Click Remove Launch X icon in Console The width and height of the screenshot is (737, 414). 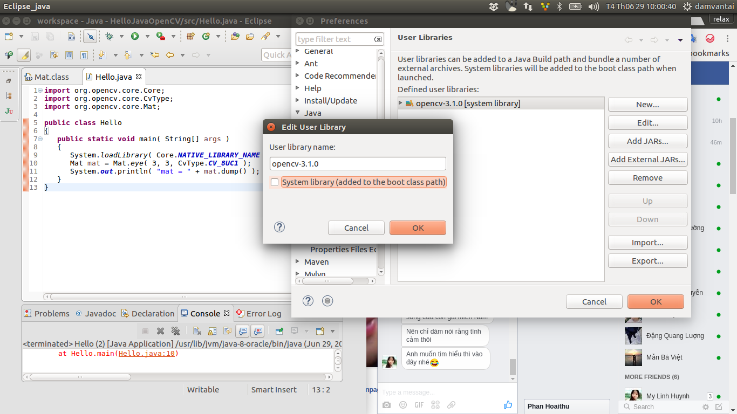click(x=160, y=331)
